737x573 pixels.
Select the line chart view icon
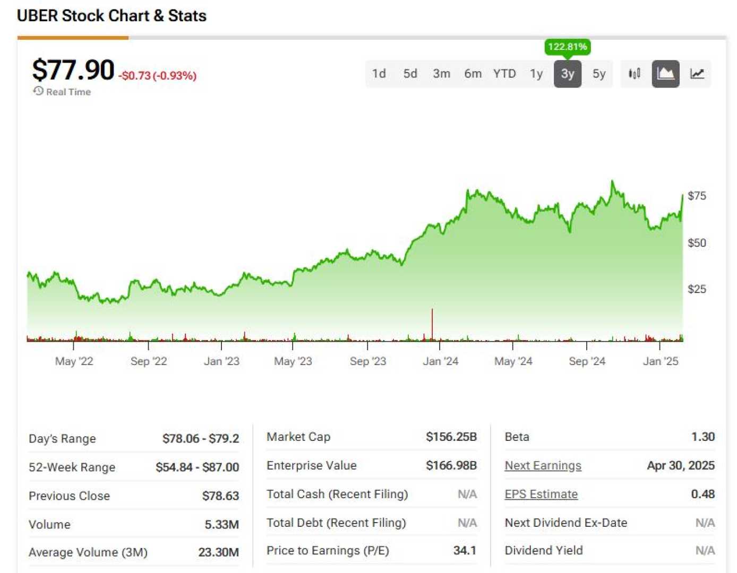click(x=697, y=74)
